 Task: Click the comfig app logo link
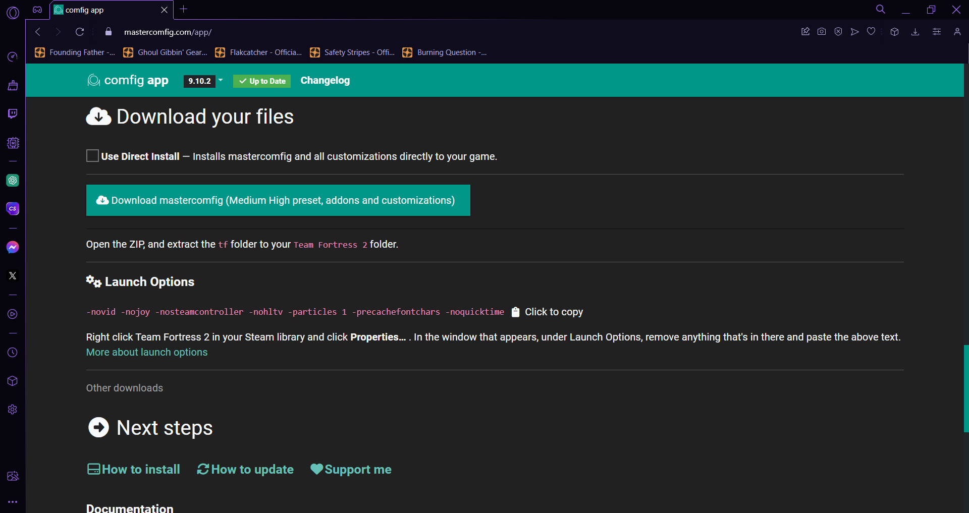click(128, 80)
